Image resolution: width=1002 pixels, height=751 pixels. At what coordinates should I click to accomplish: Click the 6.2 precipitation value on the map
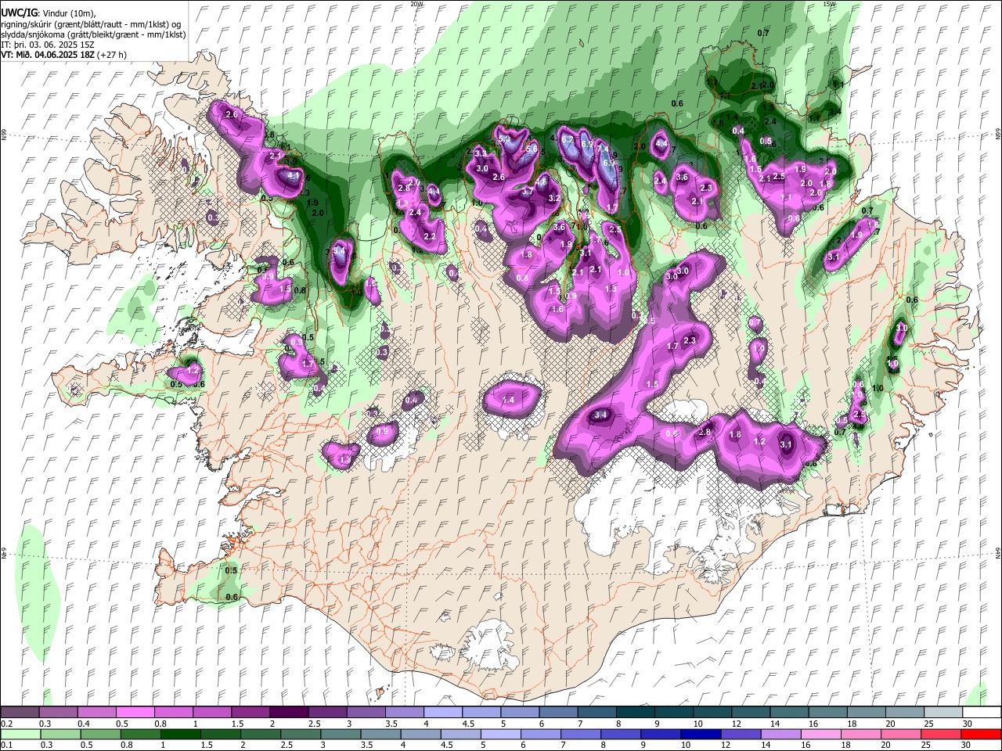(x=568, y=139)
